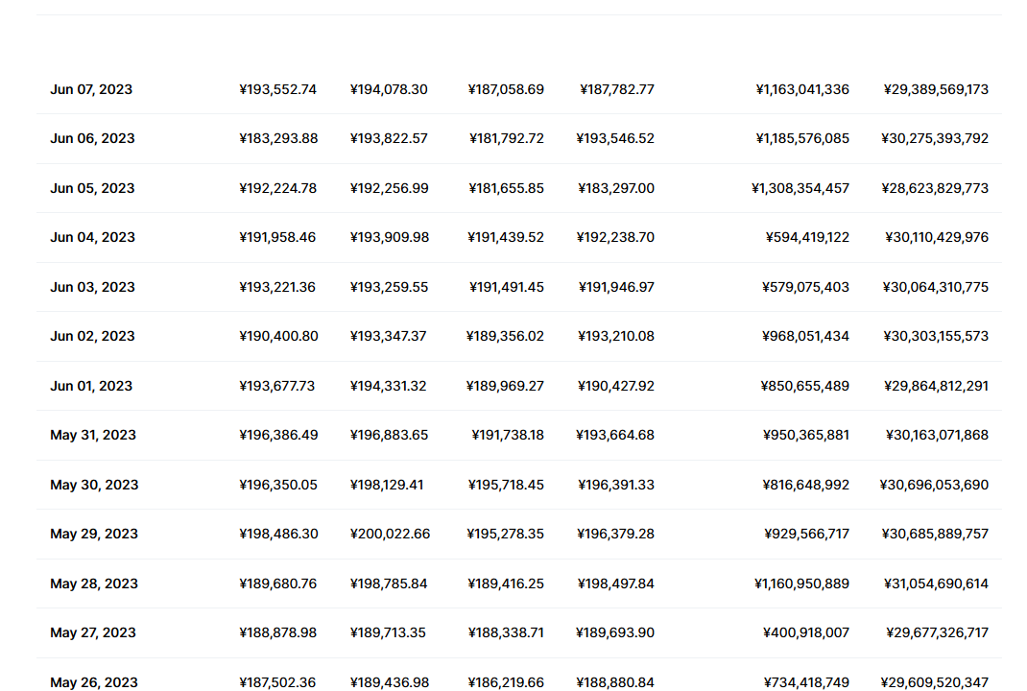Viewport: 1027px width, 691px height.
Task: Click market cap ¥29,389,569,173 on Jun 07
Action: tap(936, 89)
